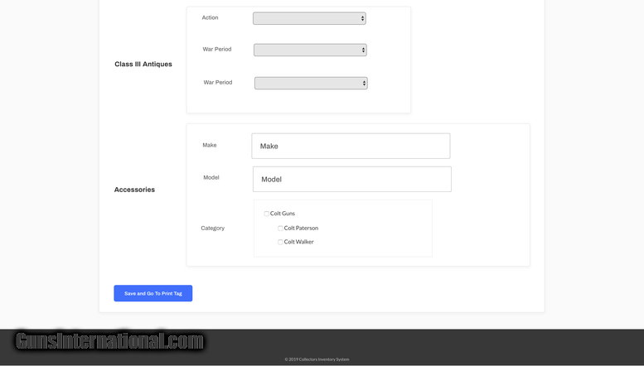Click into the Model text field
This screenshot has width=644, height=366.
pyautogui.click(x=351, y=179)
